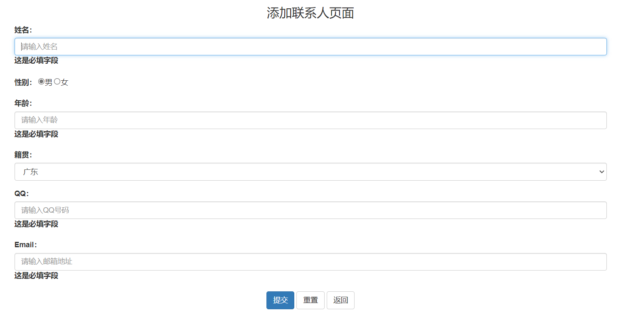Open the 籍贯 province dropdown
The height and width of the screenshot is (313, 621).
tap(310, 171)
